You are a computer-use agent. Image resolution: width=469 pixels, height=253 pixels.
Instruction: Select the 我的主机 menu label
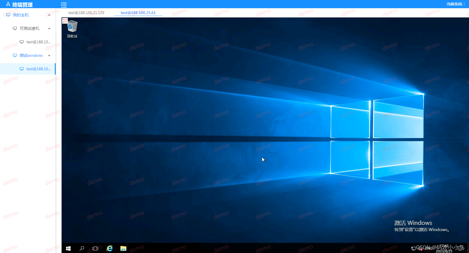21,15
